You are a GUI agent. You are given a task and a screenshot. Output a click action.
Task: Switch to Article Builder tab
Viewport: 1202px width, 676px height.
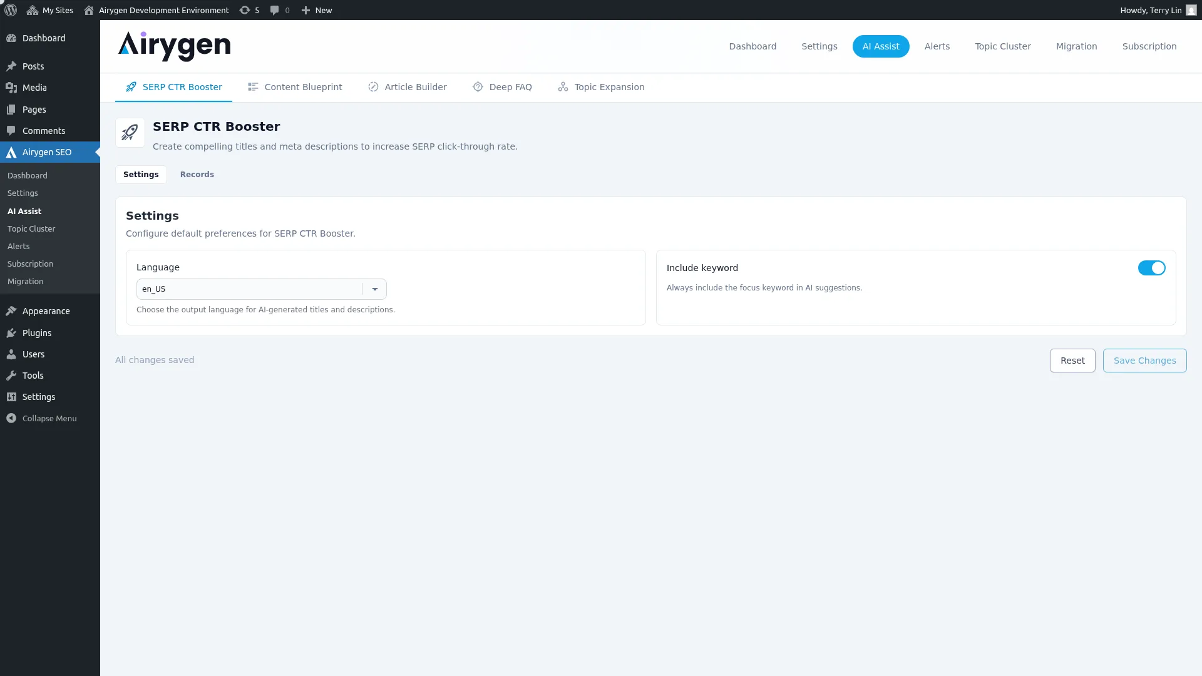407,87
